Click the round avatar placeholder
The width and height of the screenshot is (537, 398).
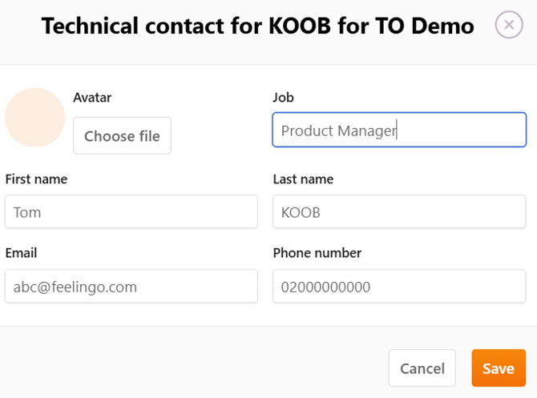(34, 118)
